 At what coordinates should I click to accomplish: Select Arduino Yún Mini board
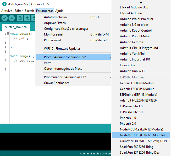click(141, 54)
